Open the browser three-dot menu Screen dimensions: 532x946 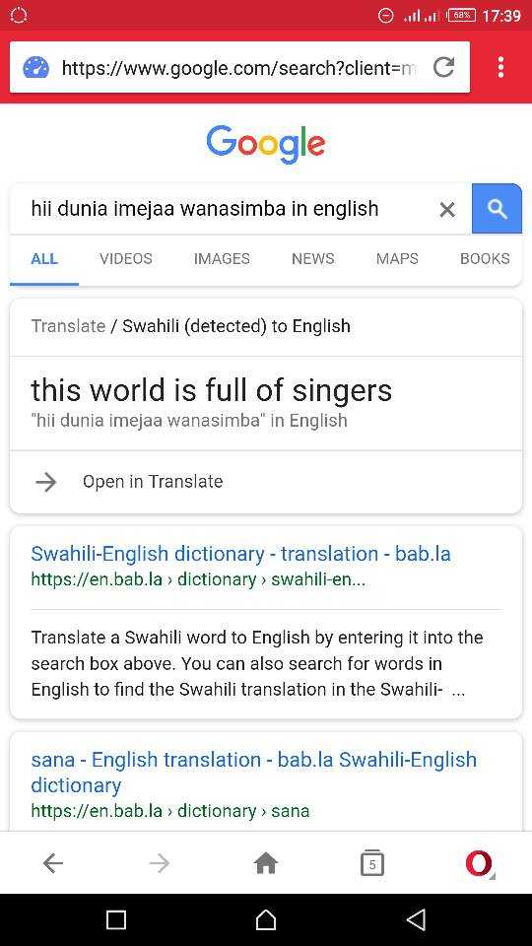(x=500, y=67)
